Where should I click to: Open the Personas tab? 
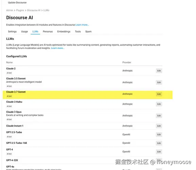pos(48,32)
